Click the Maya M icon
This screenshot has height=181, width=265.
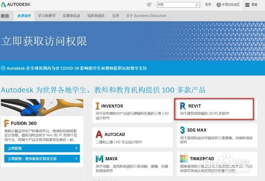(x=99, y=159)
